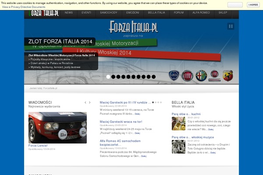Open the NEWS menu item

[69, 13]
